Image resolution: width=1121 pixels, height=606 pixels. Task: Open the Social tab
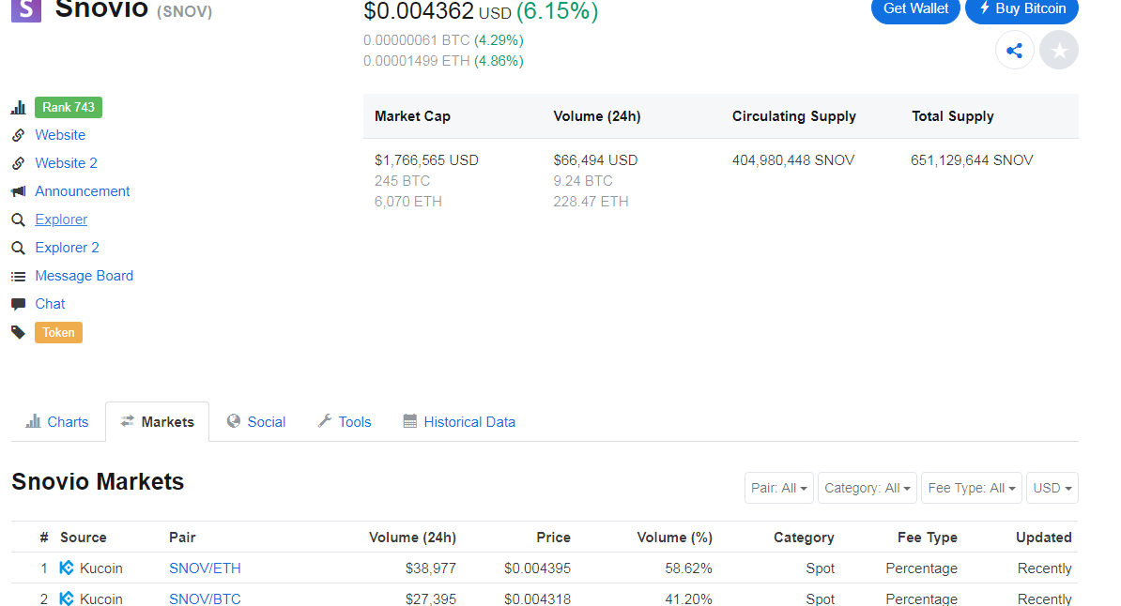point(256,421)
